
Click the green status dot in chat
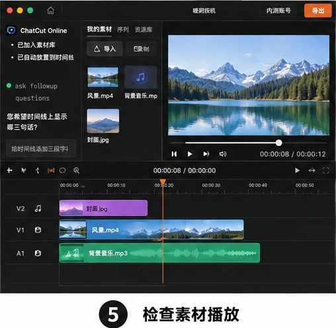[x=9, y=85]
